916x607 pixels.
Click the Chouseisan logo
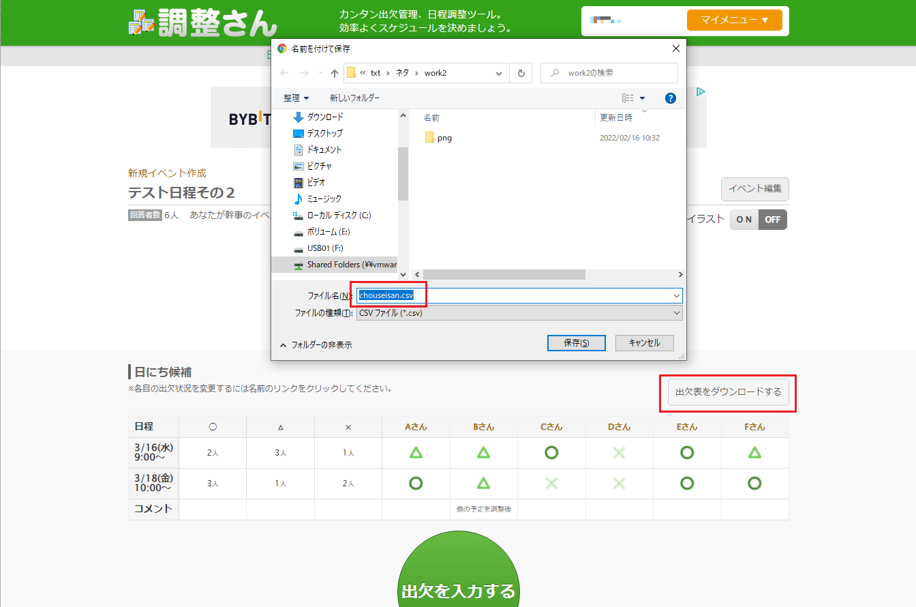203,22
